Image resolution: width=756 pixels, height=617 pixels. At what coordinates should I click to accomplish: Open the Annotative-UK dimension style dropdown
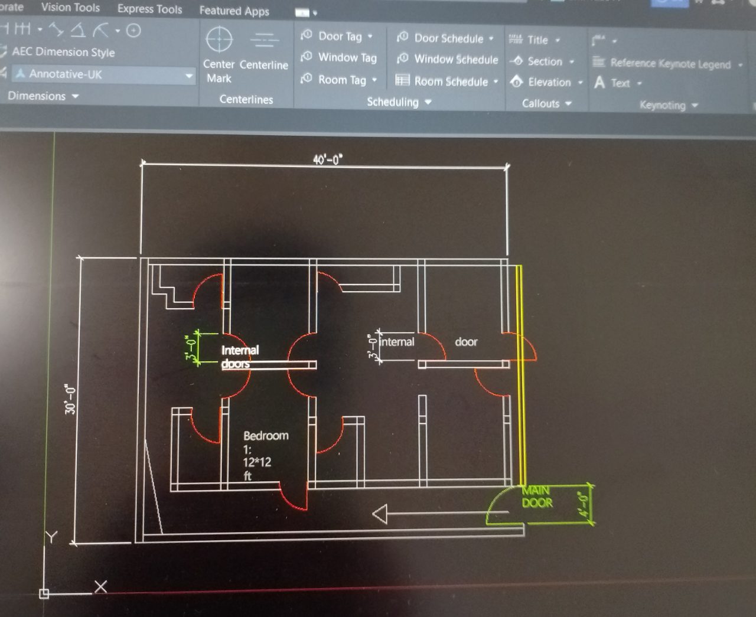point(189,75)
